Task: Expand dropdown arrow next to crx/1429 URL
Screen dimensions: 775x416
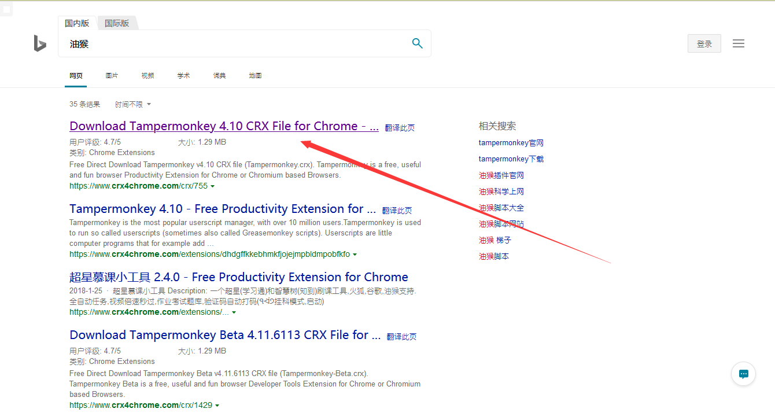Action: (x=217, y=406)
